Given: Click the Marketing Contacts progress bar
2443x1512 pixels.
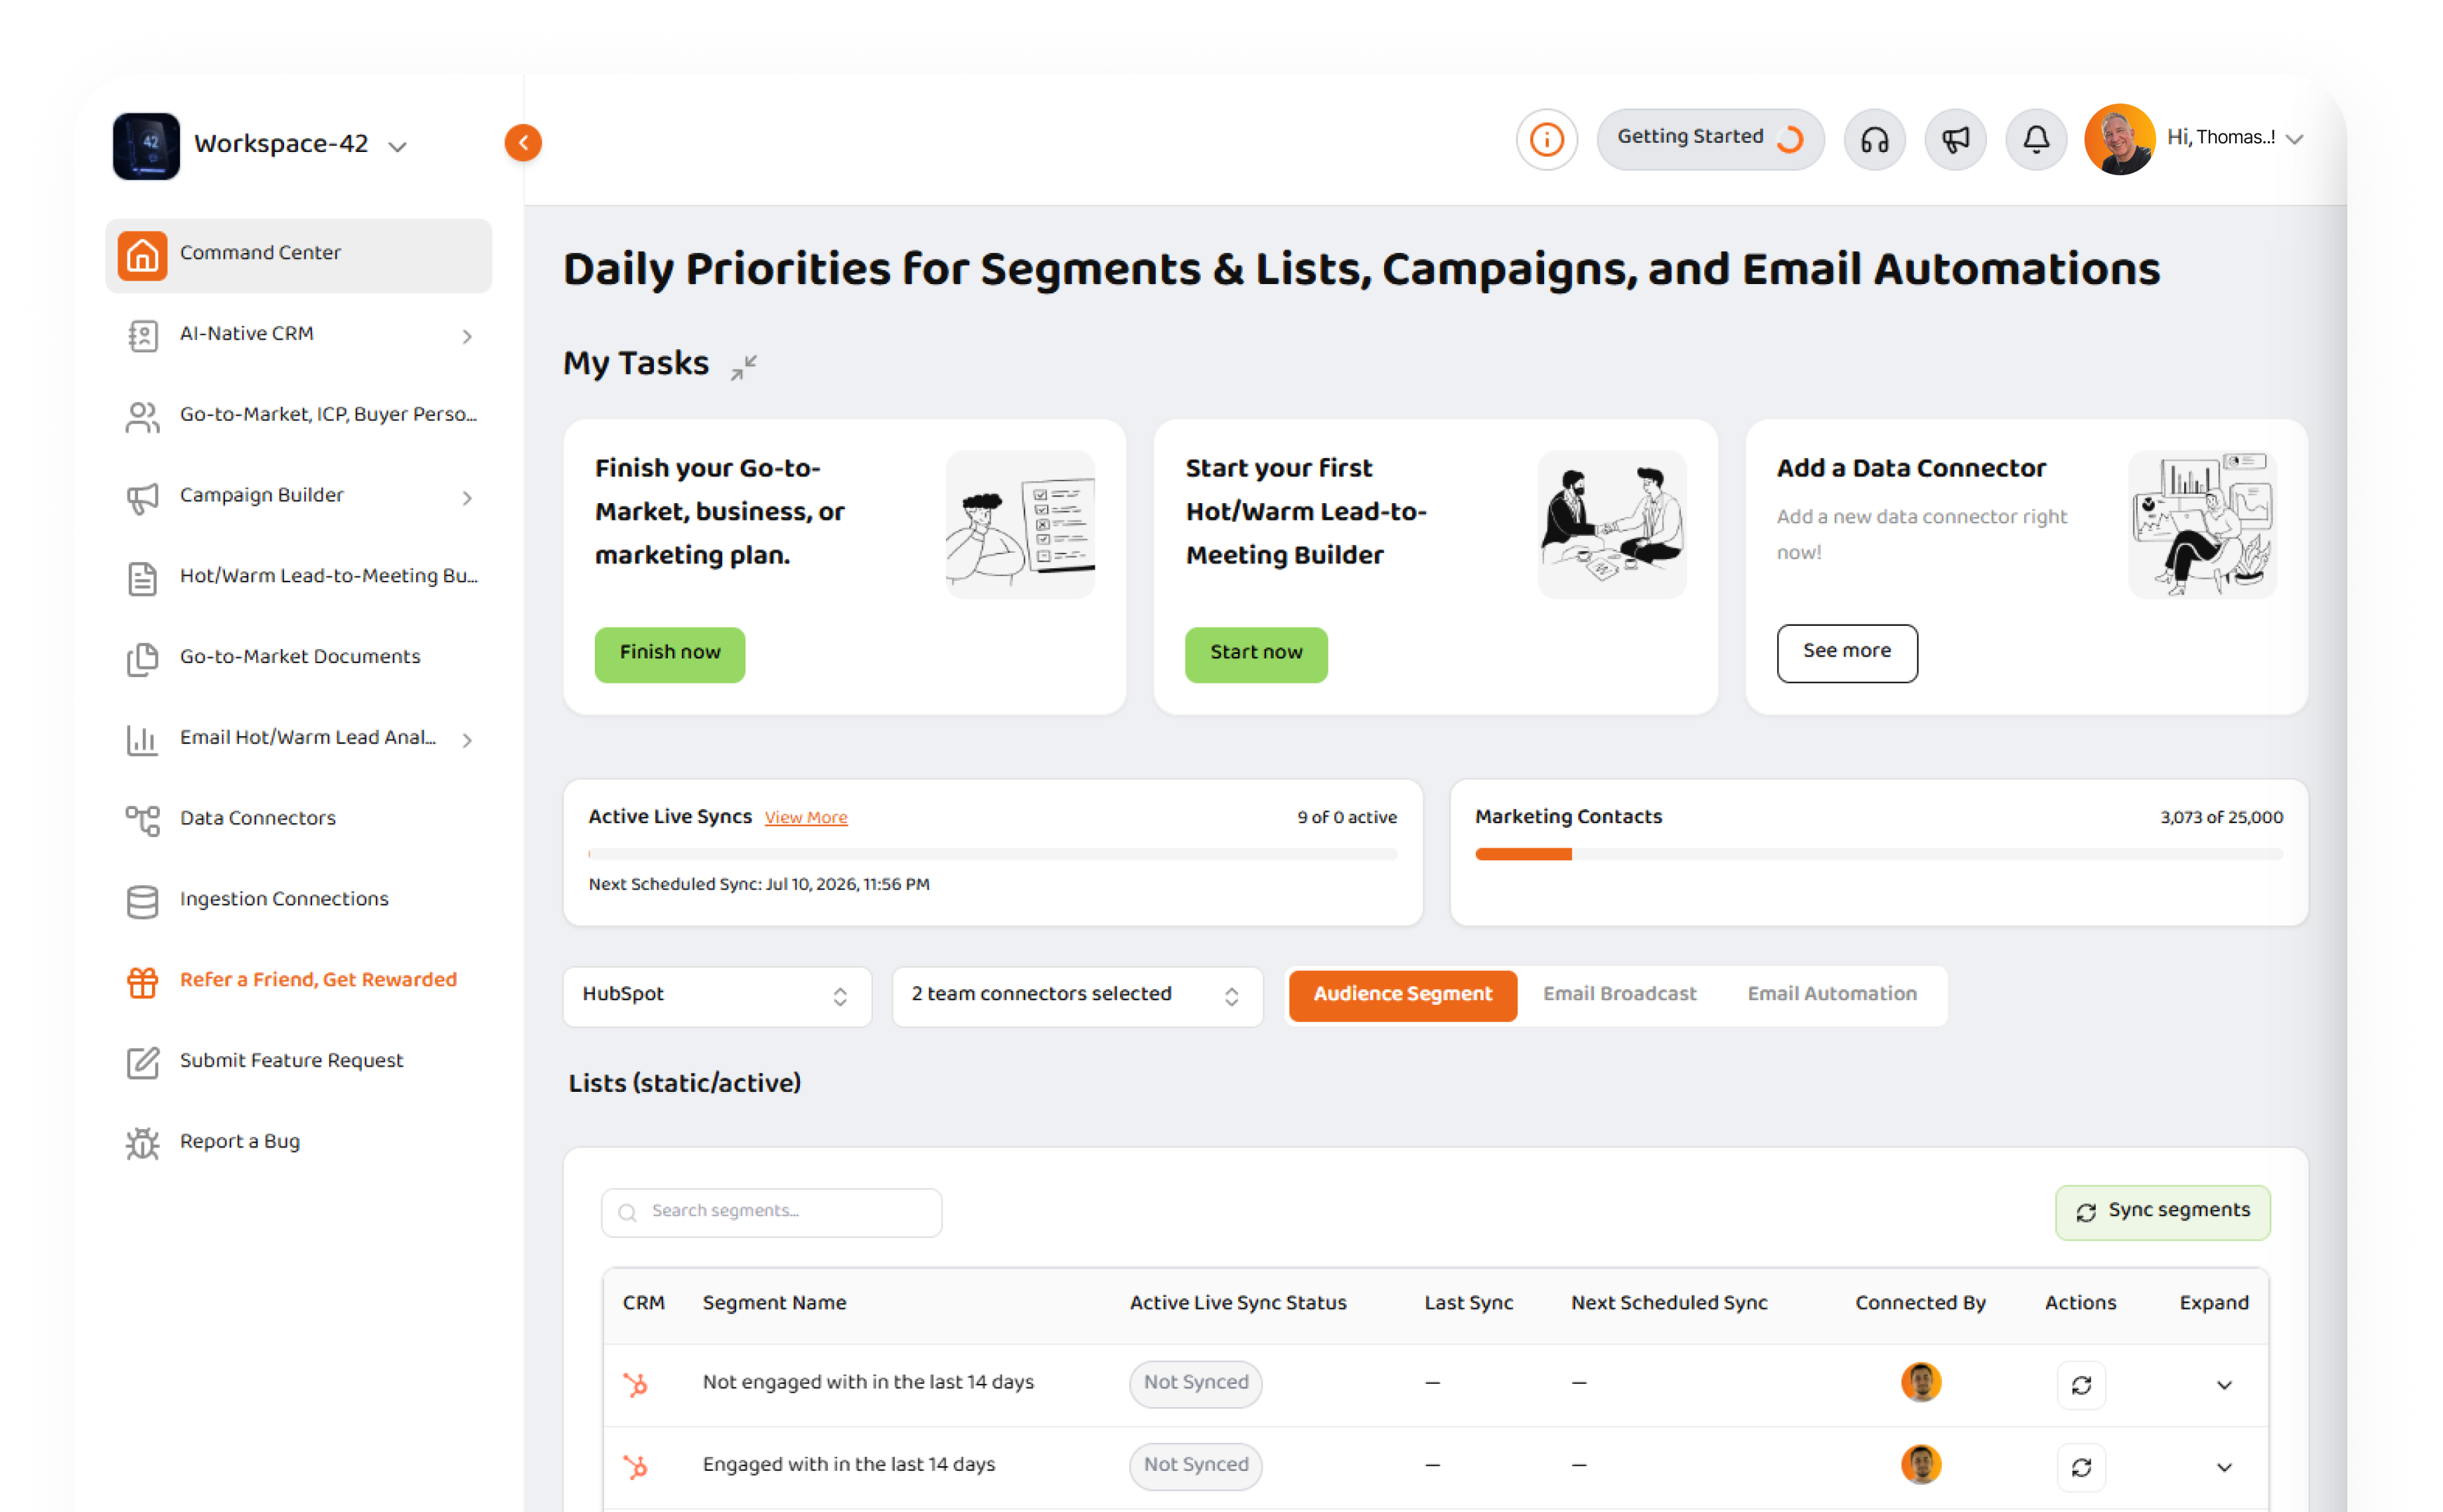Looking at the screenshot, I should [x=1879, y=854].
